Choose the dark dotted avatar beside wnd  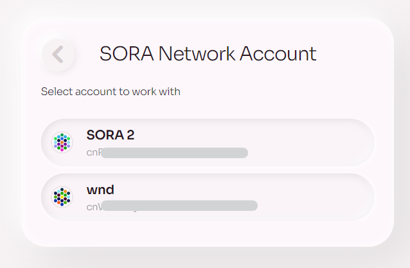[62, 197]
